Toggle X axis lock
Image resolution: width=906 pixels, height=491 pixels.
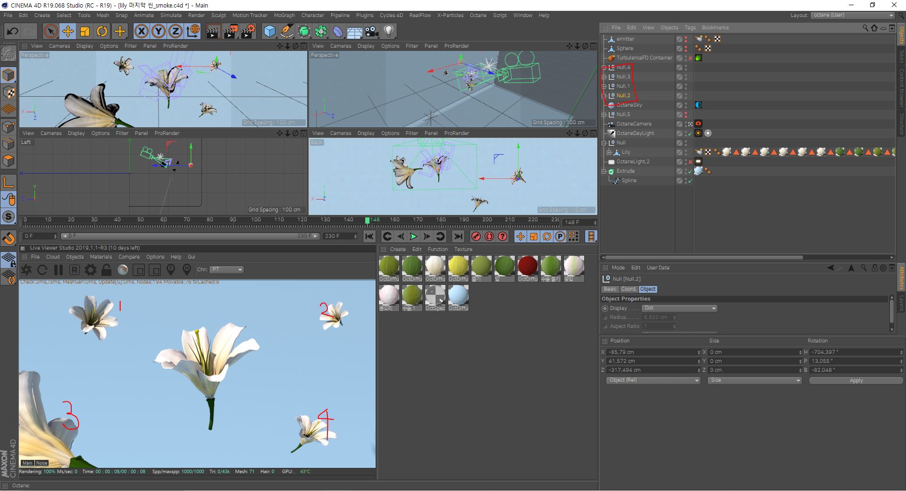click(x=141, y=32)
